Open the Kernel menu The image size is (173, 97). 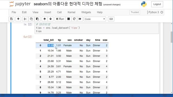[71, 12]
